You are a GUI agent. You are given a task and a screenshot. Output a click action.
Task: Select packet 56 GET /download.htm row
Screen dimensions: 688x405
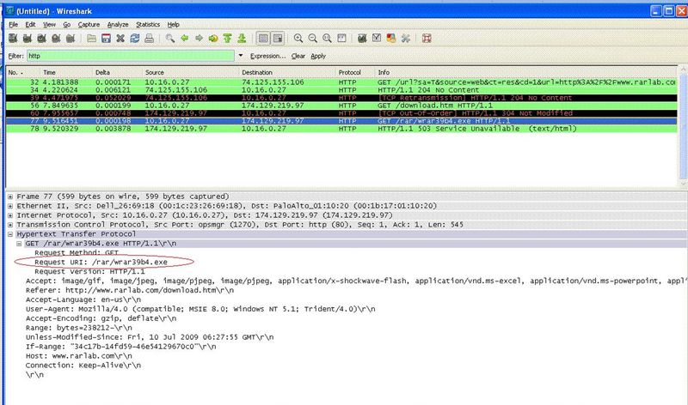pos(341,106)
